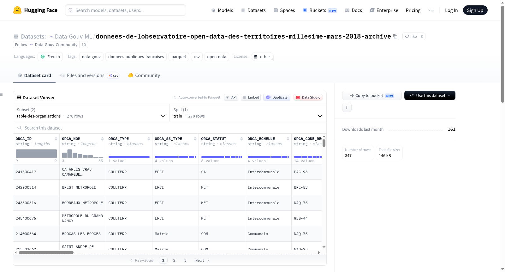
Task: Click the French language globe tag
Action: click(x=50, y=57)
